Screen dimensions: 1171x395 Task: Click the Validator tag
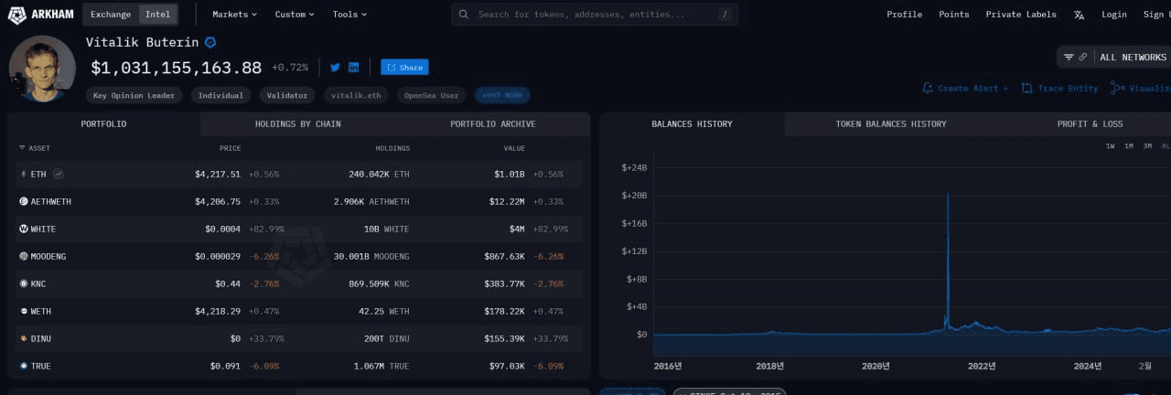(287, 95)
